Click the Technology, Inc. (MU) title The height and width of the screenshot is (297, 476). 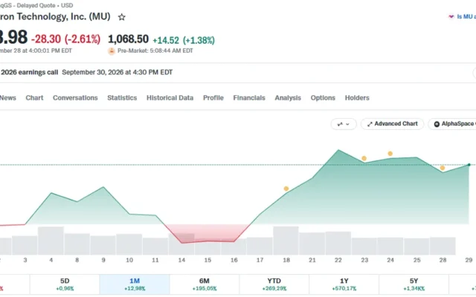click(63, 16)
